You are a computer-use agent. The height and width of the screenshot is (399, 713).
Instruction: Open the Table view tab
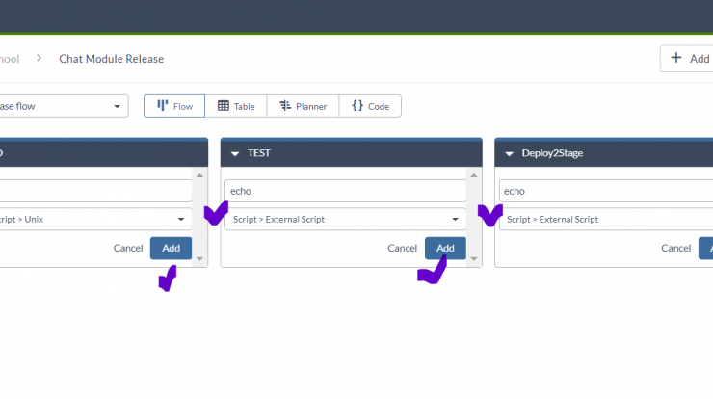coord(235,106)
